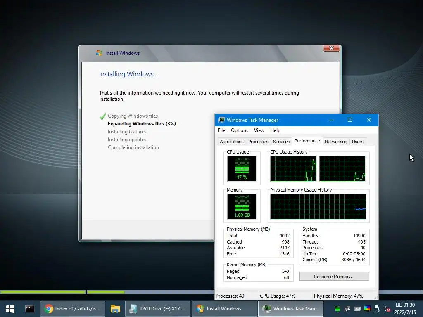Click the Free memory value 1316
This screenshot has width=423, height=317.
point(284,254)
